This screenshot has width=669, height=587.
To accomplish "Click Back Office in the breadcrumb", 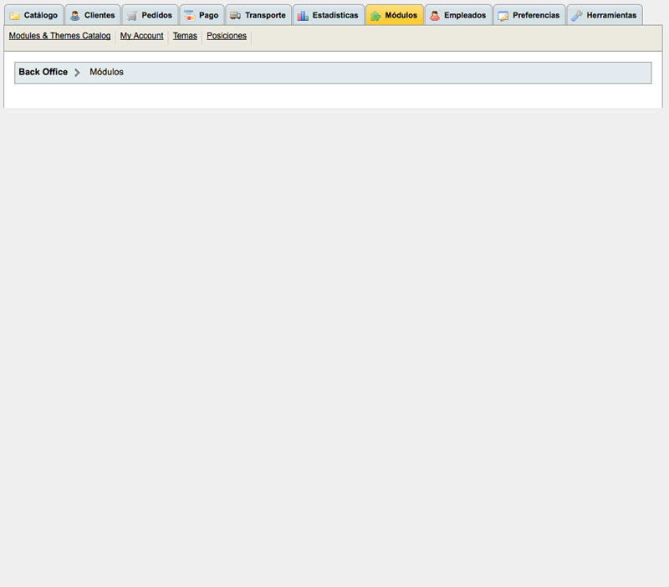I will pyautogui.click(x=43, y=73).
